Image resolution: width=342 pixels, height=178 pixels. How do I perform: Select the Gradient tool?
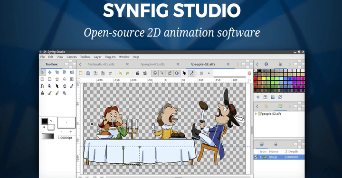72,79
